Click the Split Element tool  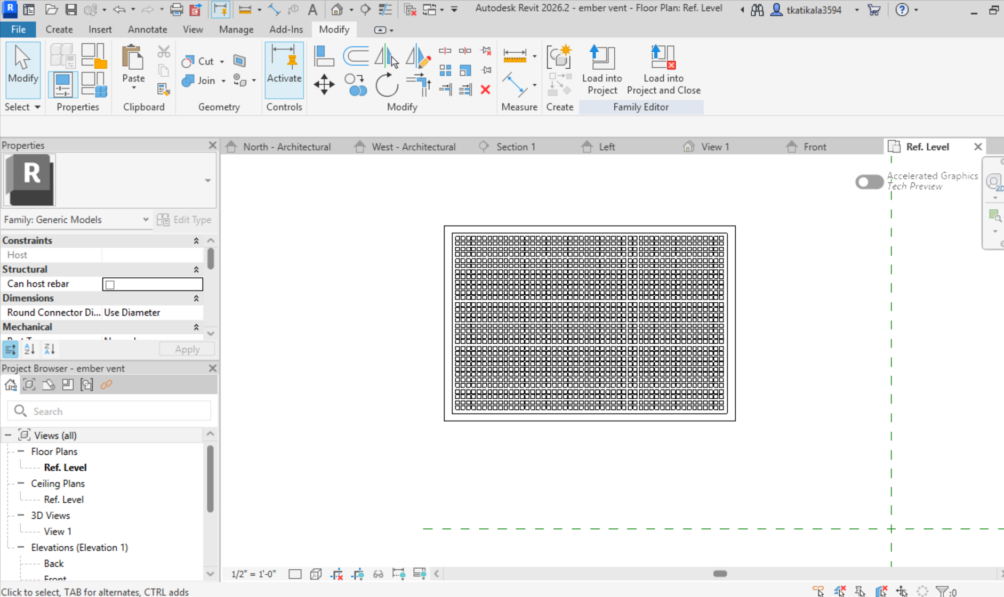tap(445, 51)
